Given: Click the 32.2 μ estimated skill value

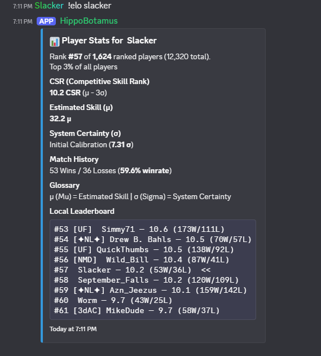Looking at the screenshot, I should (x=60, y=118).
